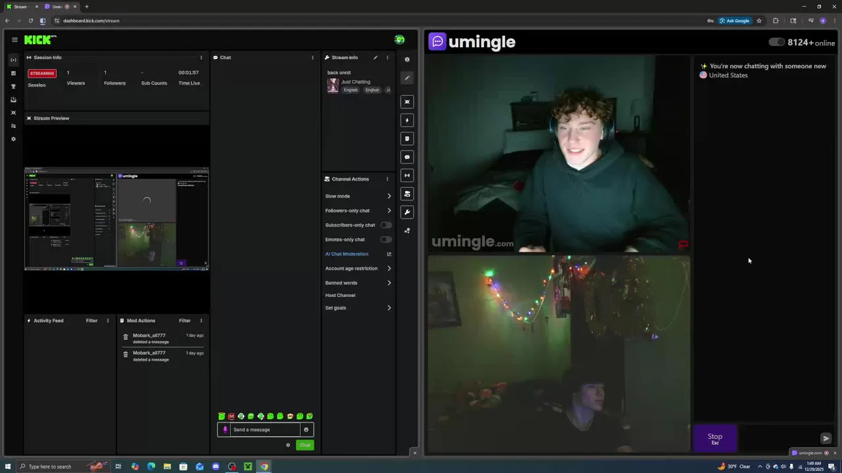Expand Followers-only chat options
Screen dimensions: 842x473
[x=389, y=210]
